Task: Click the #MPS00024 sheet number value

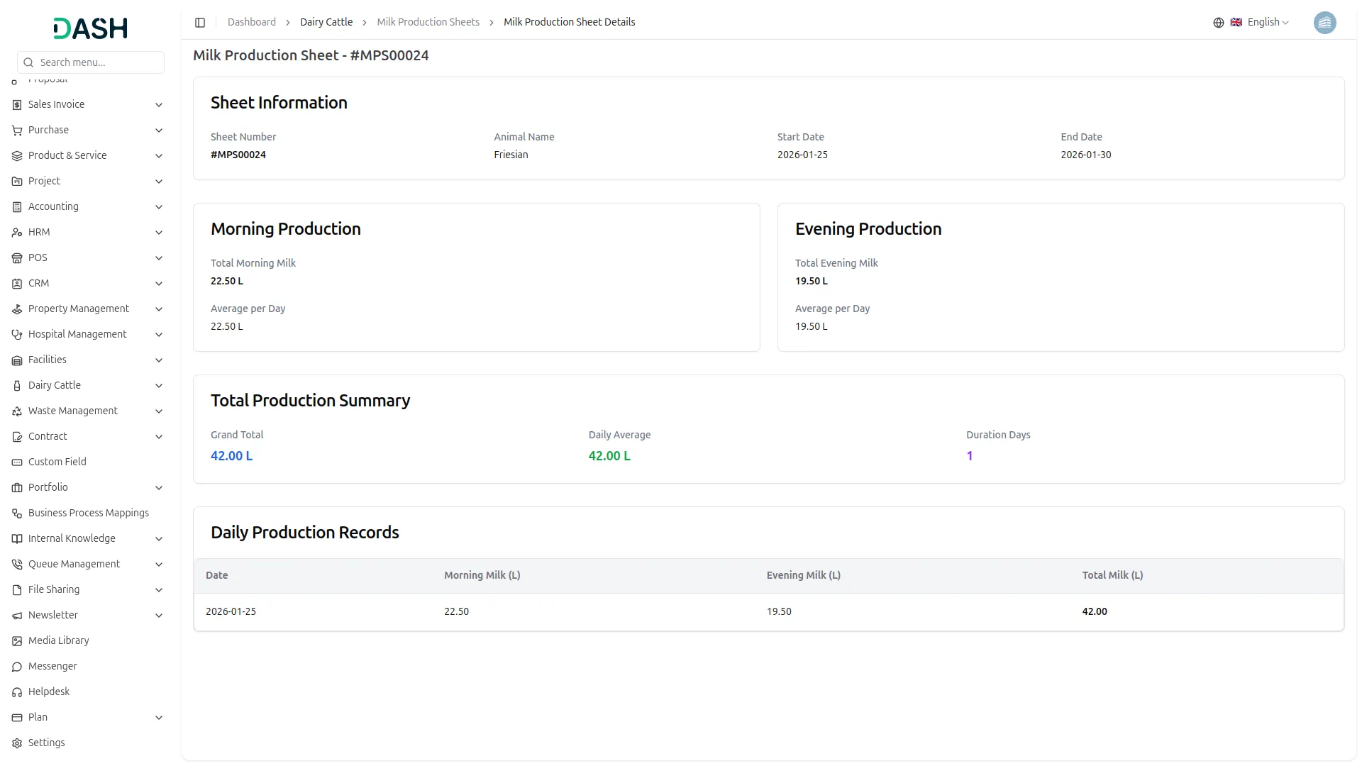Action: coord(238,155)
